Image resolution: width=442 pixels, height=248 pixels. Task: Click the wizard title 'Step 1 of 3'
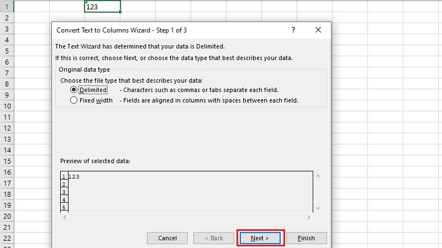click(171, 30)
